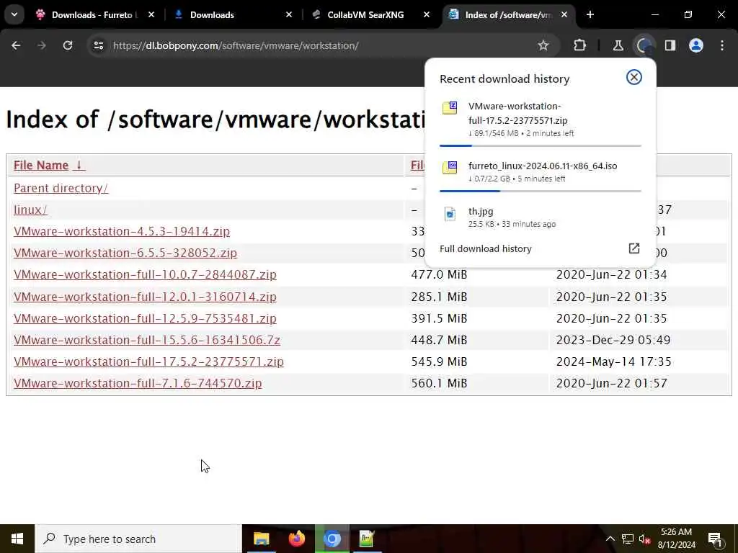Click the 2024-May-14 17:35 date cell
This screenshot has height=553, width=738.
pos(614,361)
